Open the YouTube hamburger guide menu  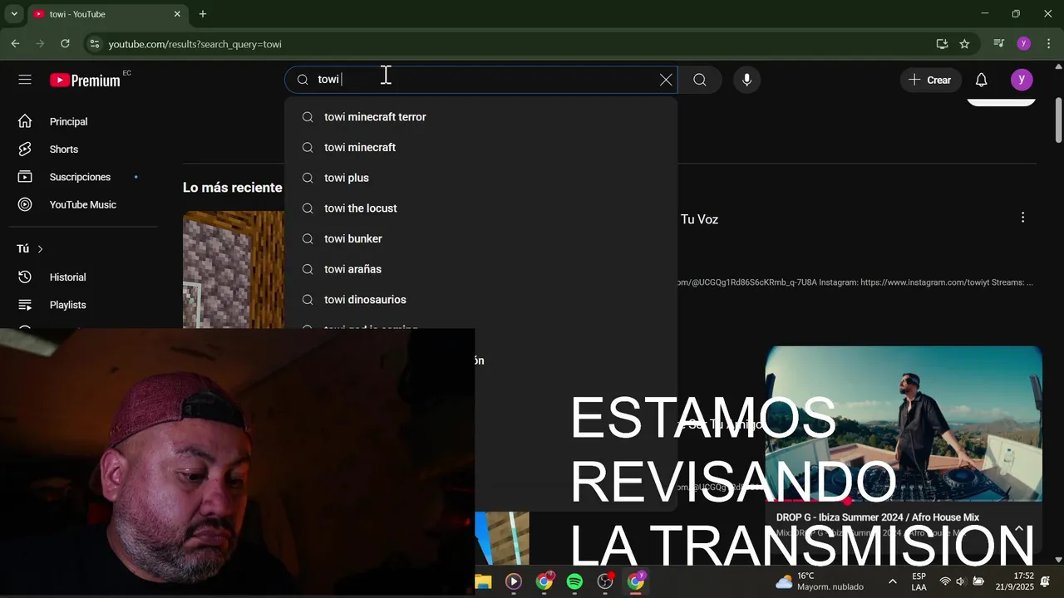25,80
